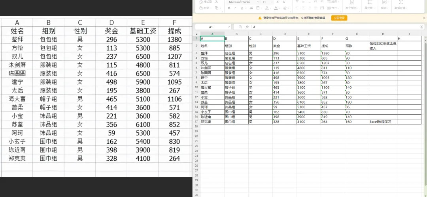The height and width of the screenshot is (197, 427).
Task: Select 海大富 in the left large table
Action: coord(17,99)
